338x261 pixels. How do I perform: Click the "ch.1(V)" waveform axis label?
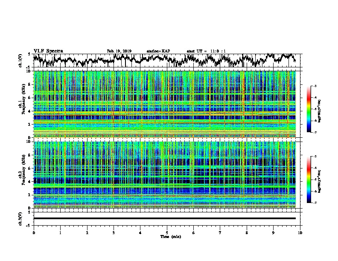(x=20, y=61)
